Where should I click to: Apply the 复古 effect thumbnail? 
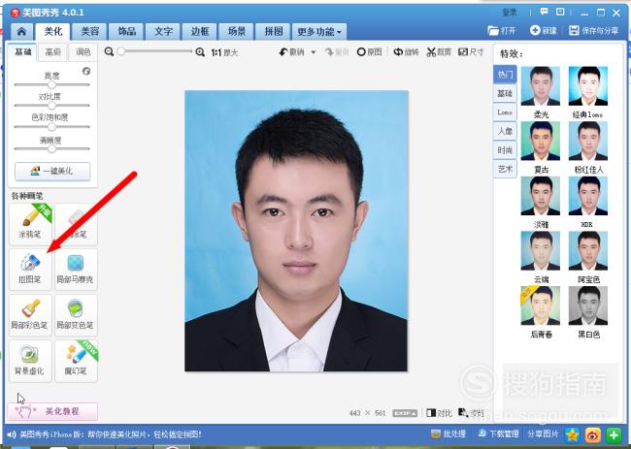(x=541, y=141)
